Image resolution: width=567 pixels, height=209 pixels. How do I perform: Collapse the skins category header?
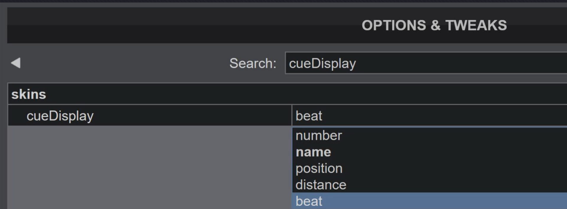tap(287, 94)
